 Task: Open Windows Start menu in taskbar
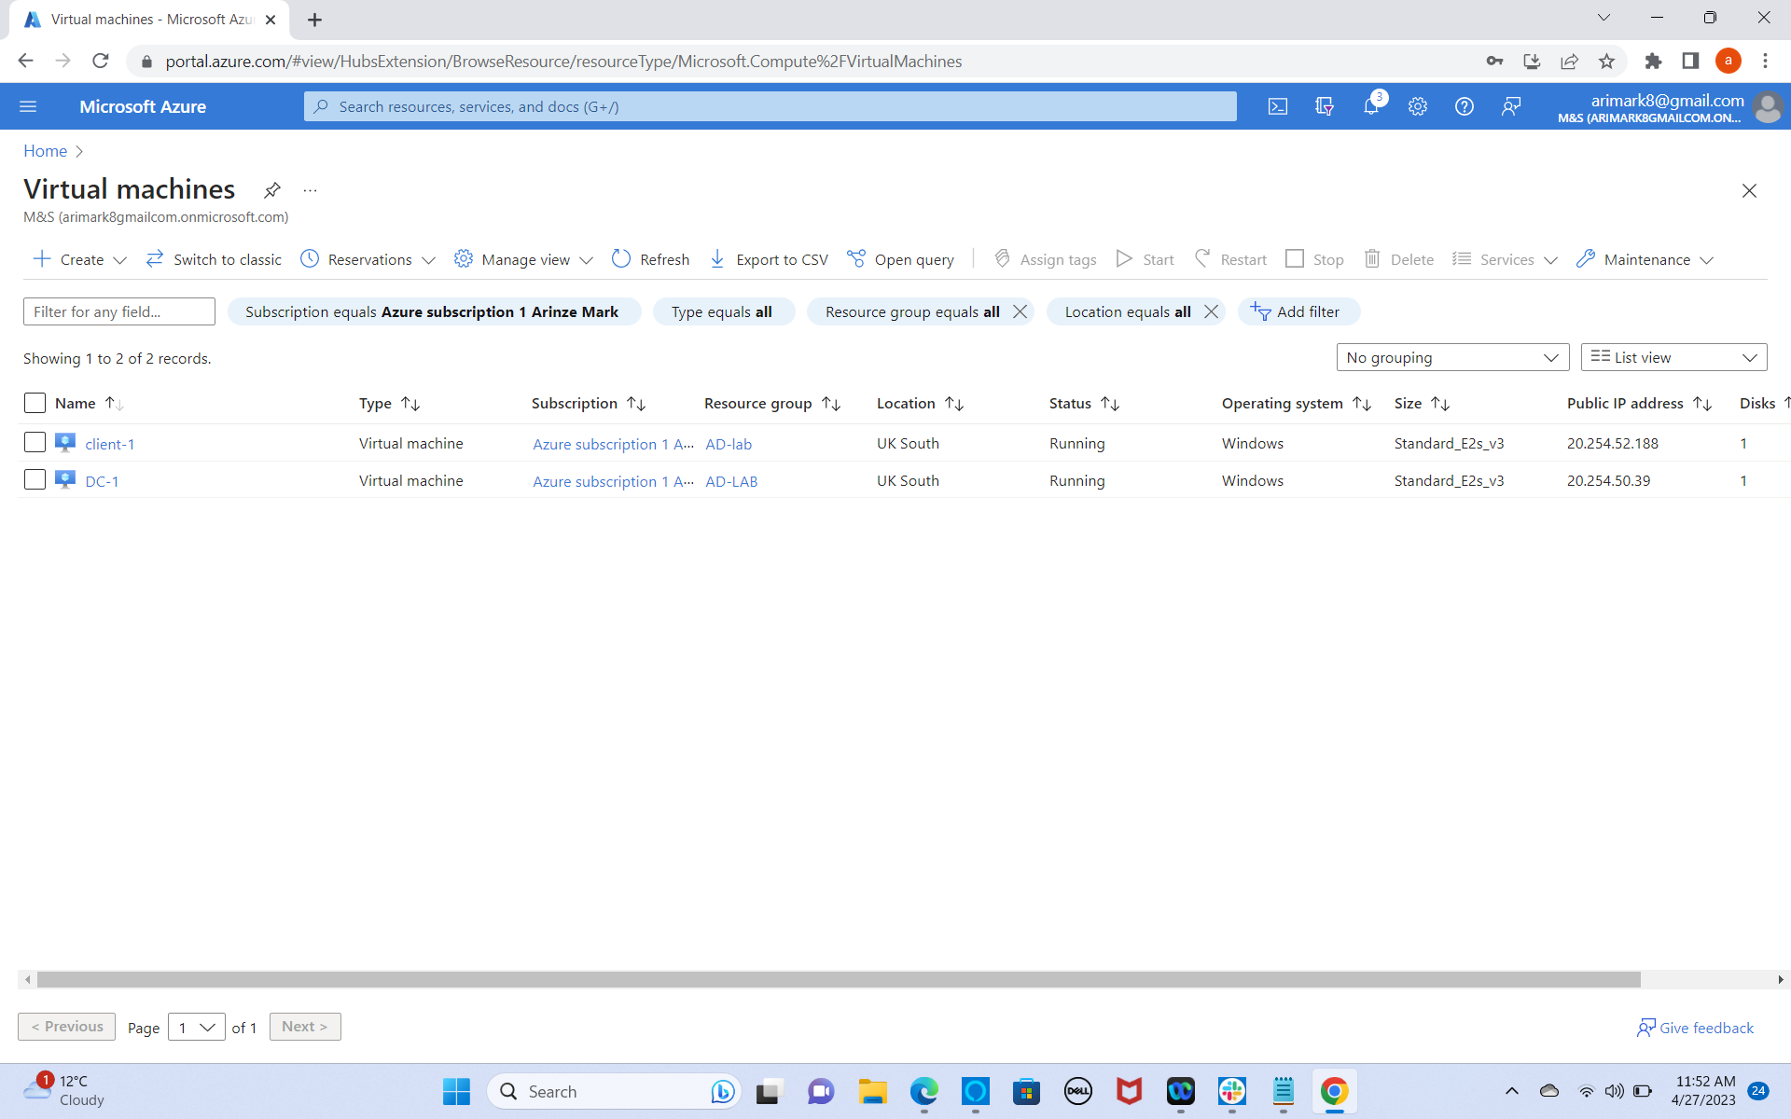(x=457, y=1091)
